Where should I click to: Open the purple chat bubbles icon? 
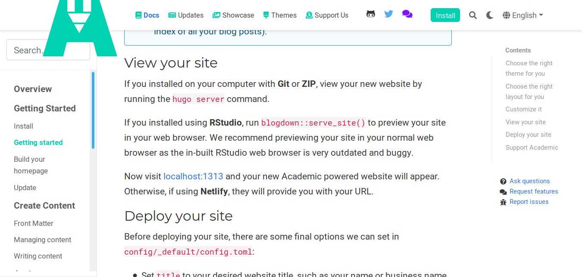[407, 14]
